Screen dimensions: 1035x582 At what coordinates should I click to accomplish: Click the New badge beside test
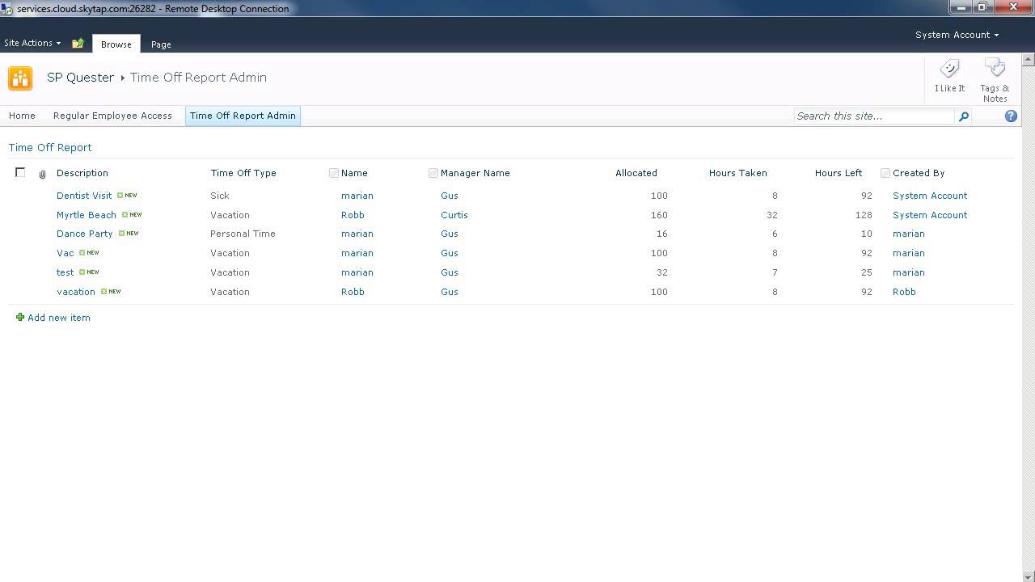(x=89, y=272)
